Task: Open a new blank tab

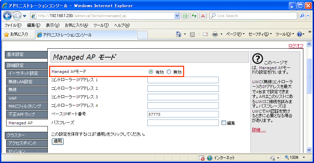Action: click(143, 35)
